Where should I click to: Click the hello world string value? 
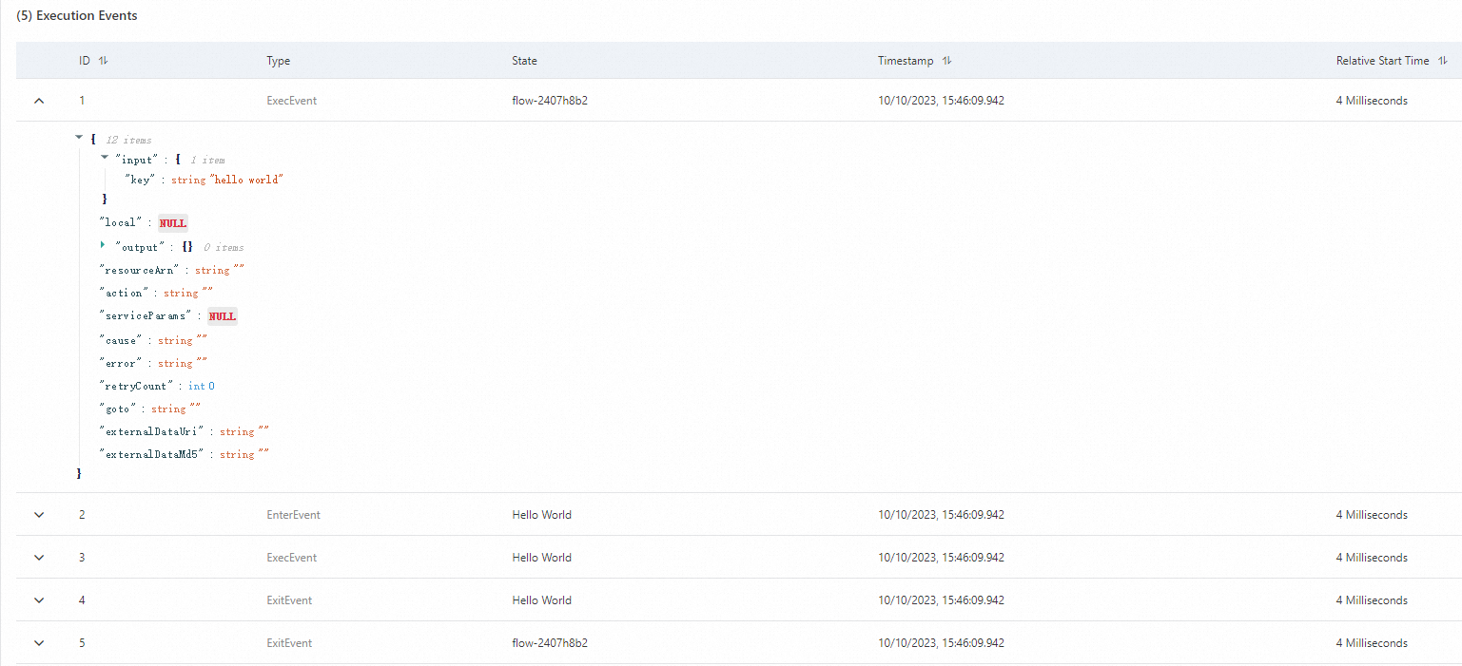coord(250,180)
